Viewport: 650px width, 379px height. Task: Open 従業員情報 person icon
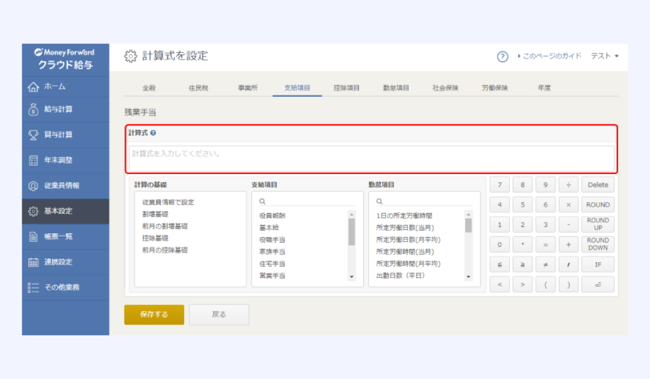[x=33, y=186]
